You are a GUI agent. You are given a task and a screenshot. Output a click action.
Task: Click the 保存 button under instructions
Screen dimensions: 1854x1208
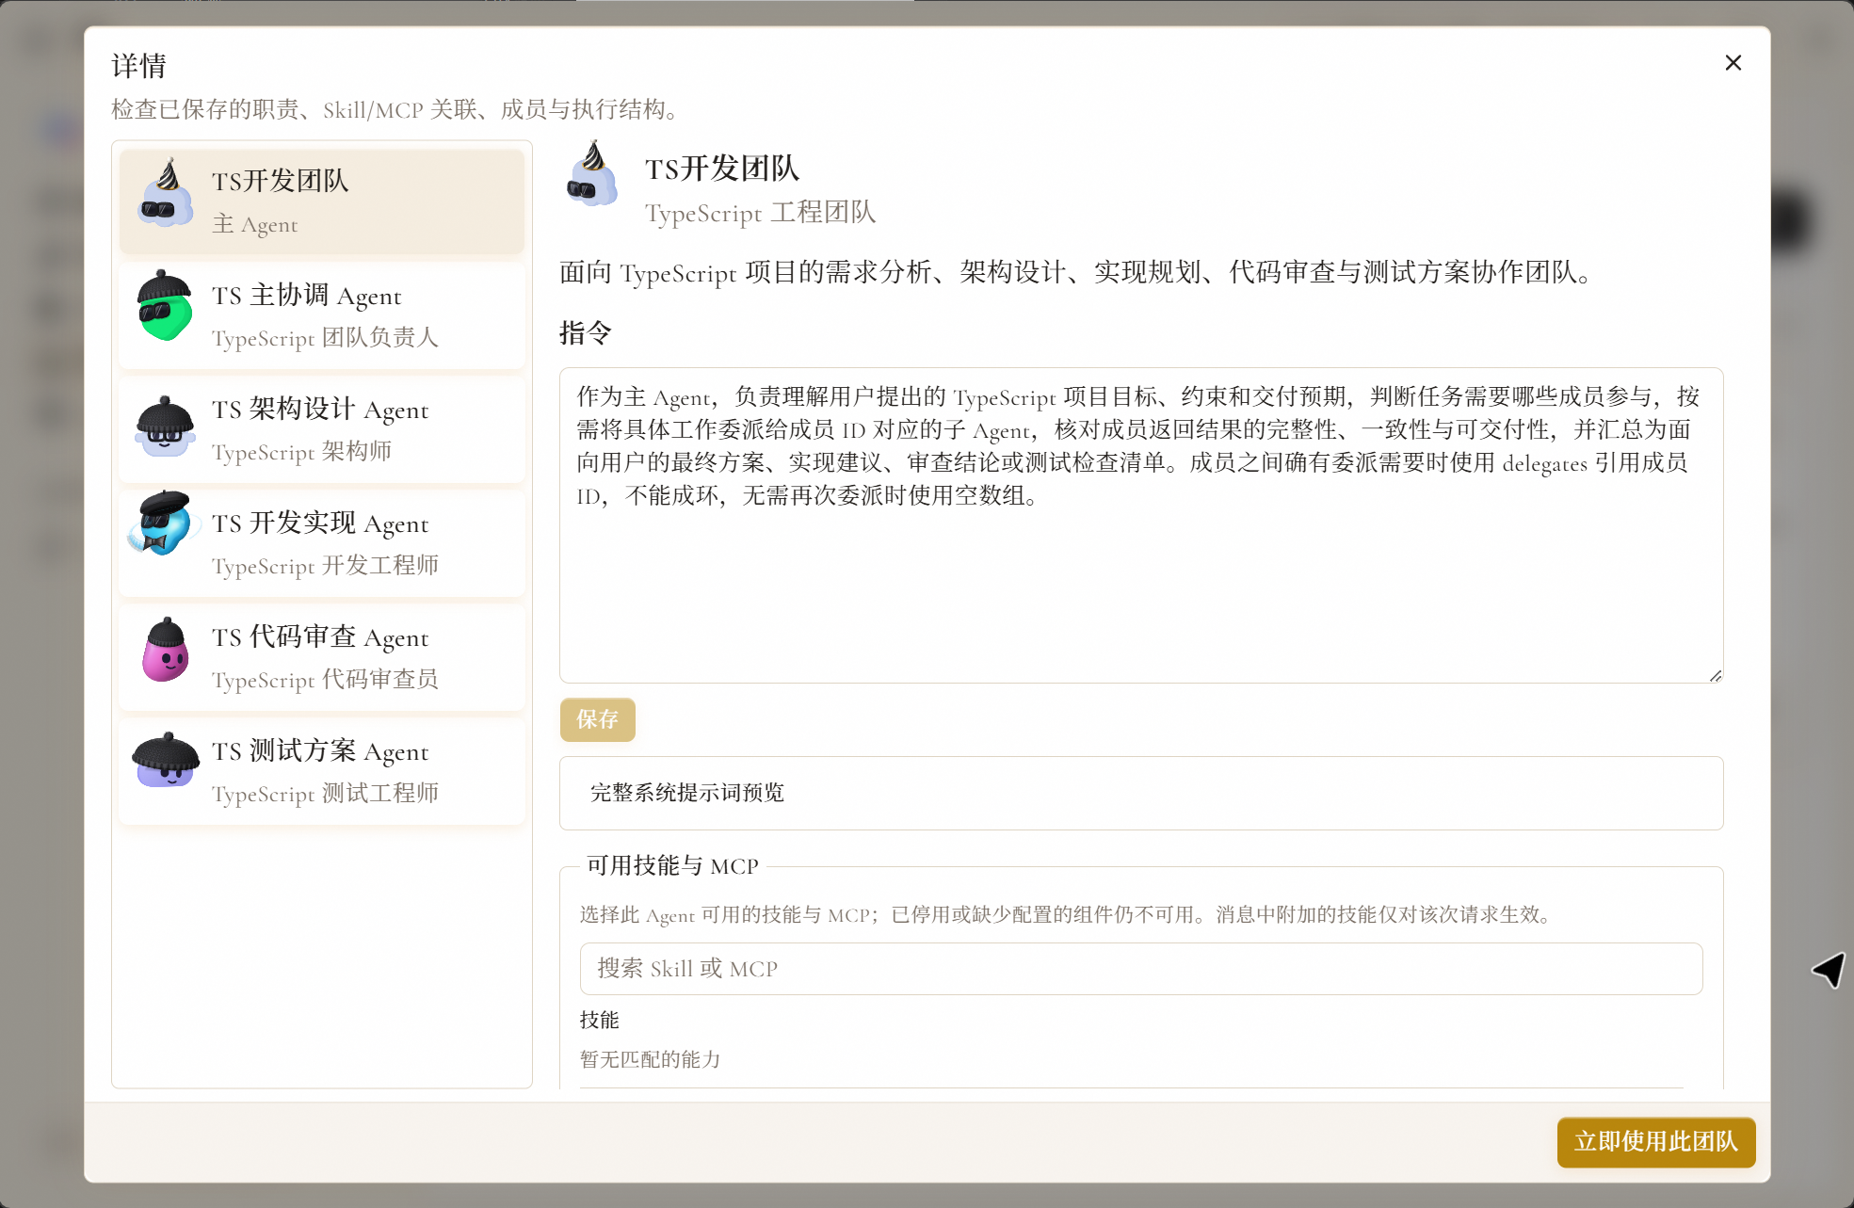click(598, 719)
